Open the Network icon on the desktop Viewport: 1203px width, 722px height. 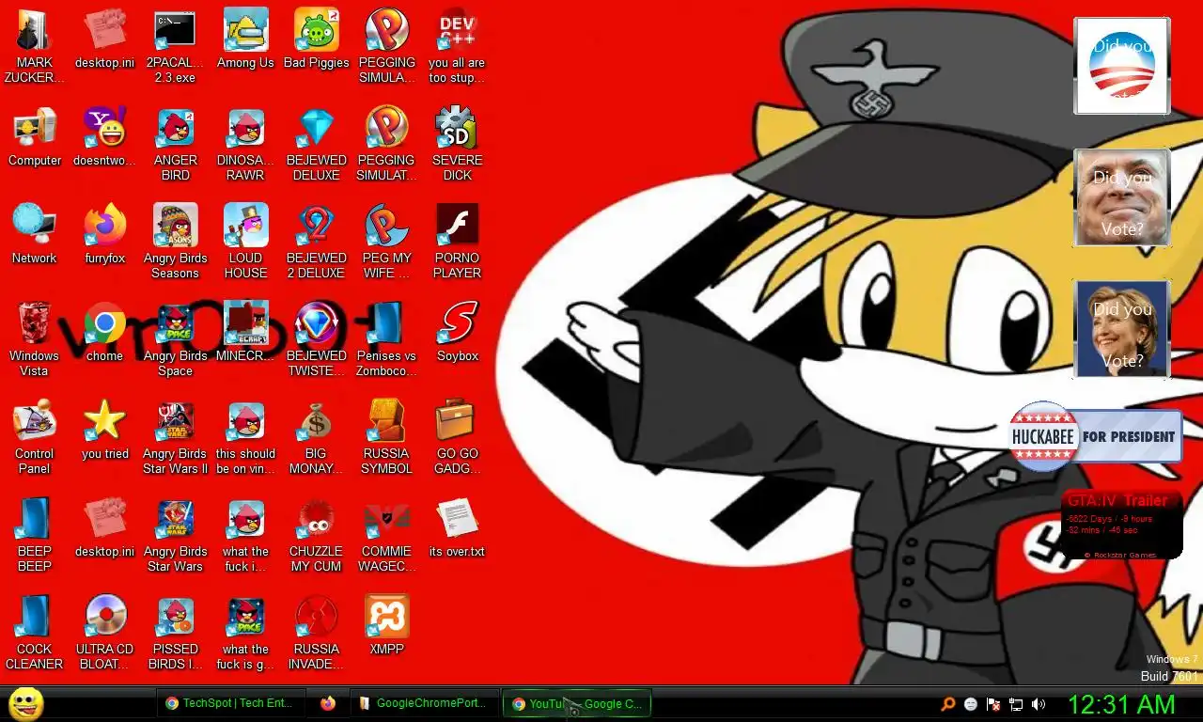click(x=35, y=235)
